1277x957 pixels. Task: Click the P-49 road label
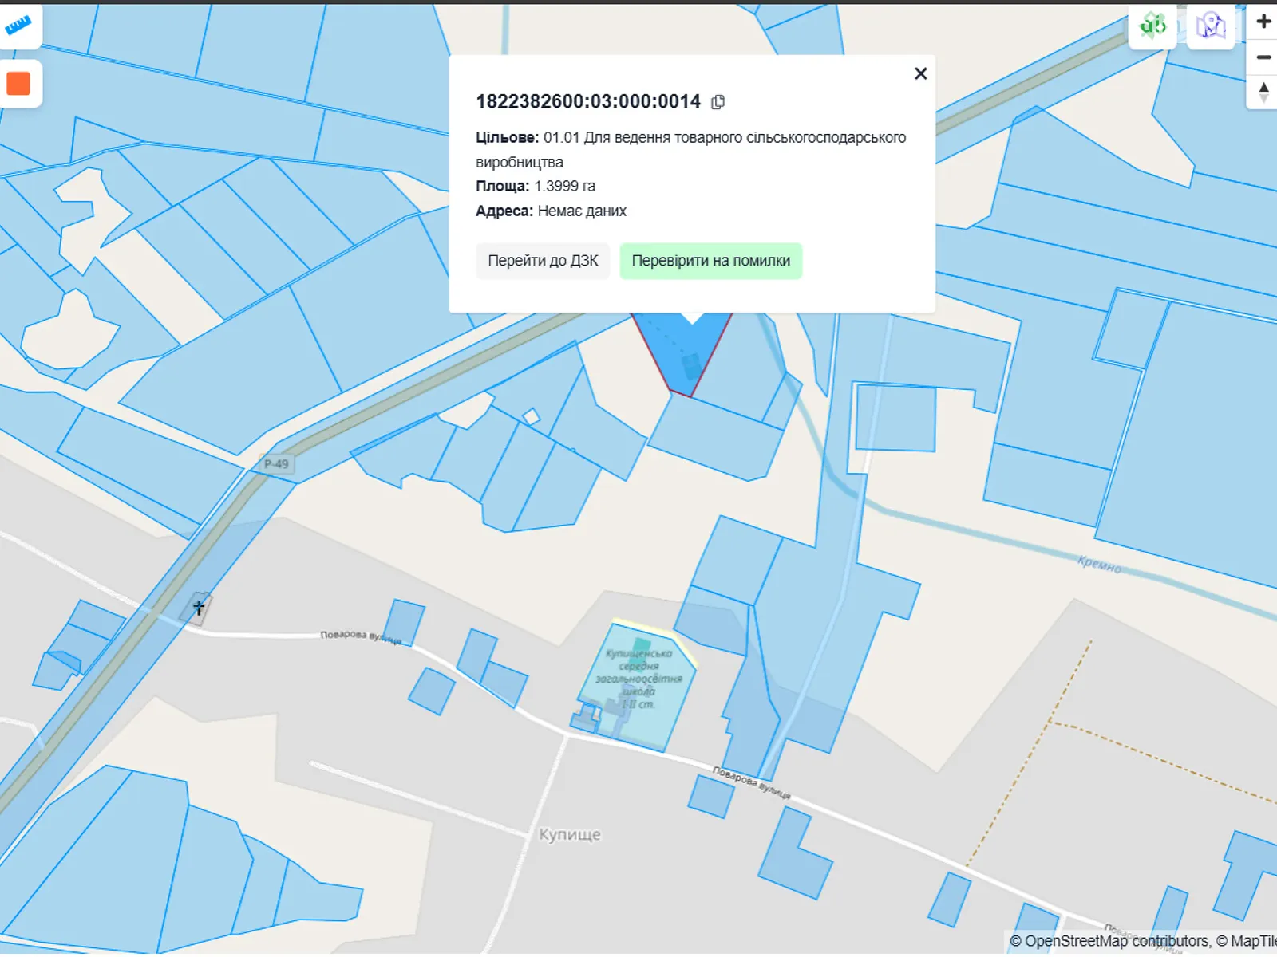[x=276, y=464]
